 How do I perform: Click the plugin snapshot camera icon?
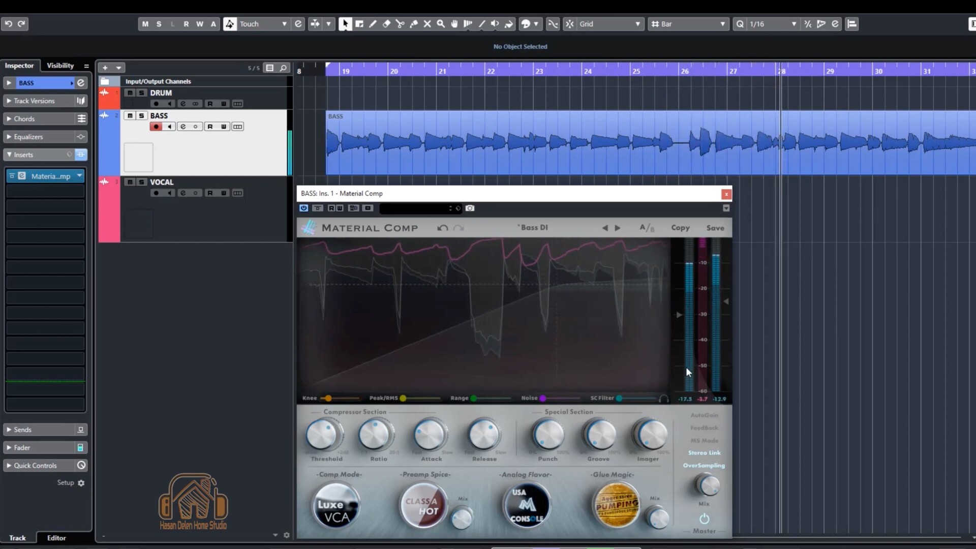470,208
